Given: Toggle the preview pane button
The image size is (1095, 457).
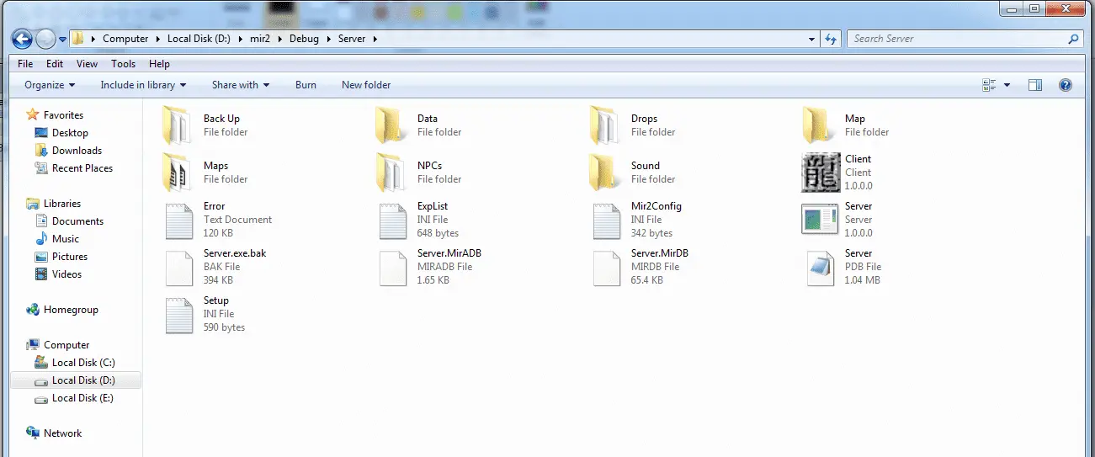Looking at the screenshot, I should coord(1035,85).
